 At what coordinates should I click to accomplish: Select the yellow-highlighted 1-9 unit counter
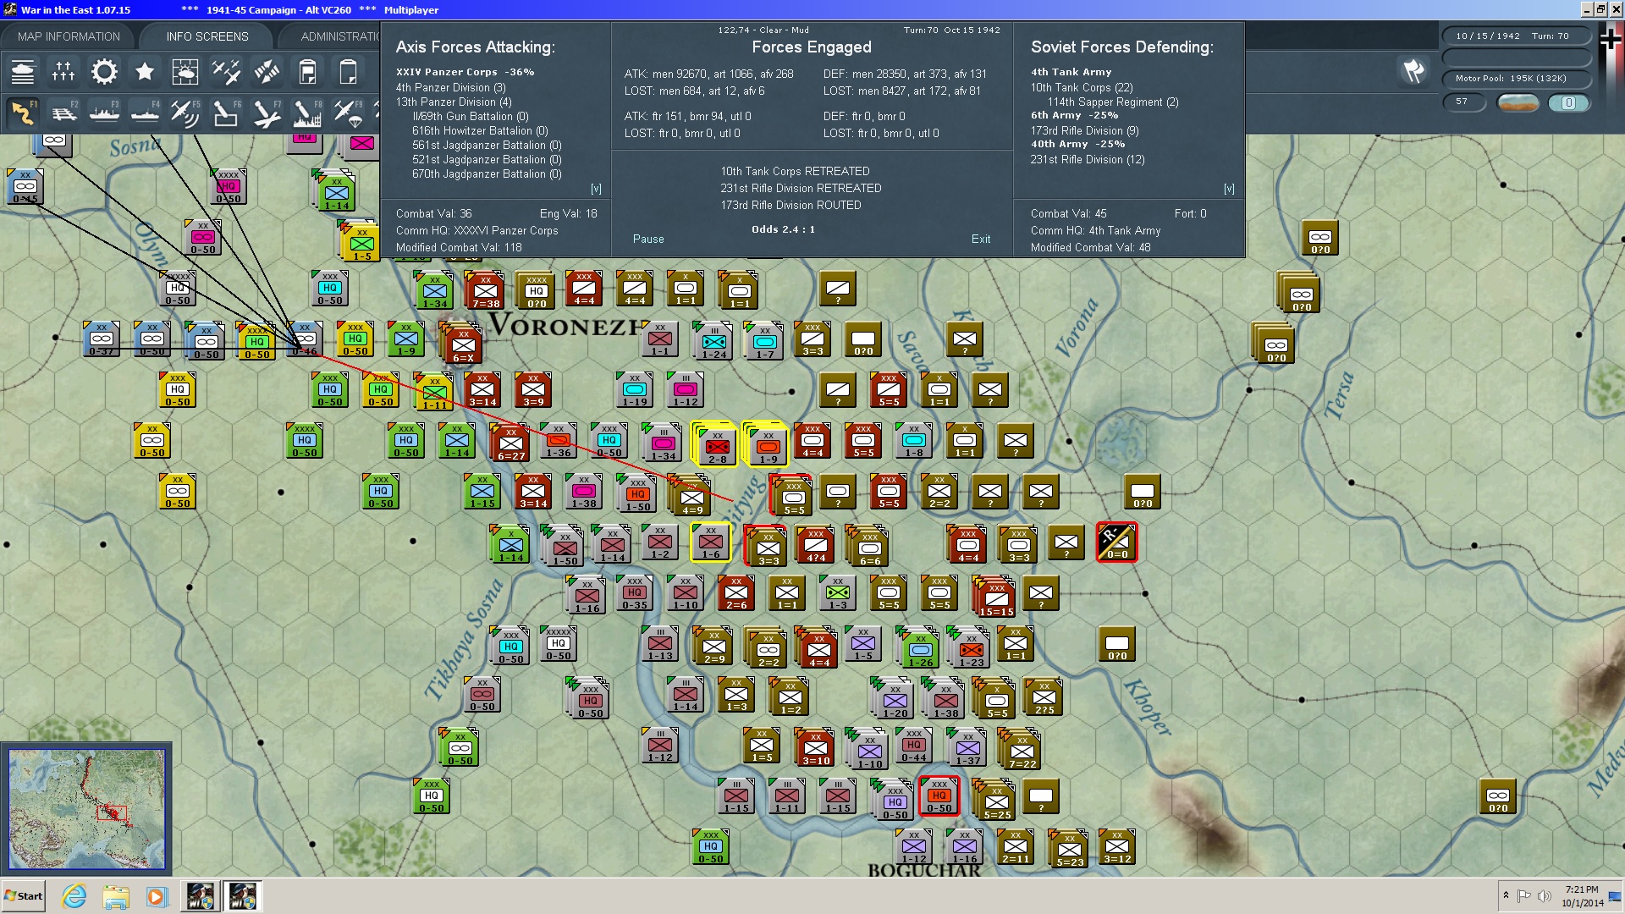(767, 445)
